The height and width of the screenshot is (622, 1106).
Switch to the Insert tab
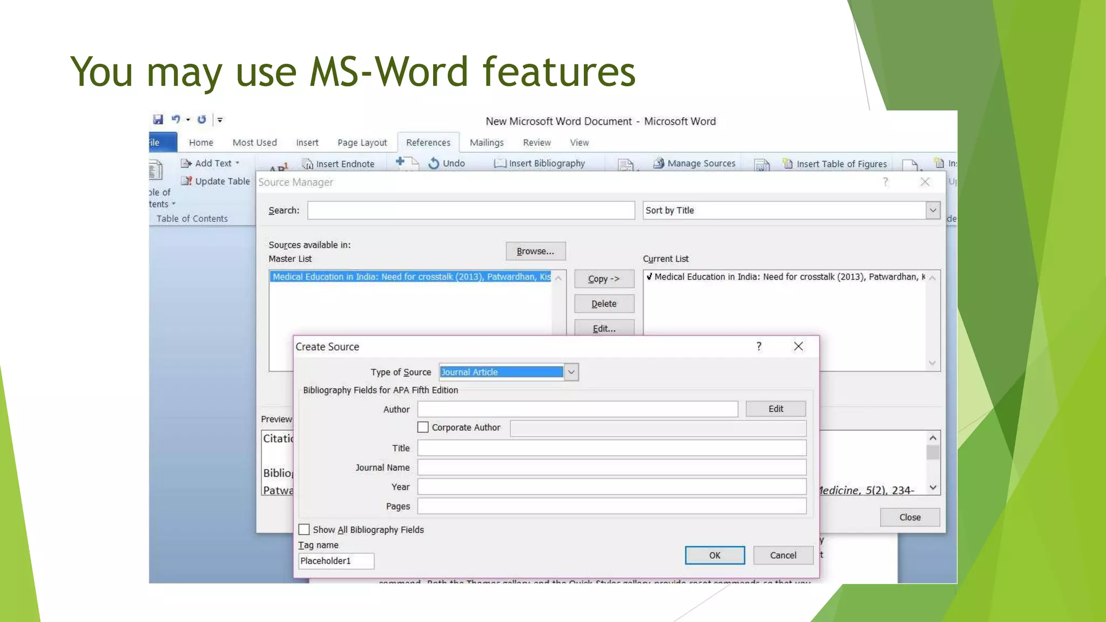pyautogui.click(x=307, y=143)
